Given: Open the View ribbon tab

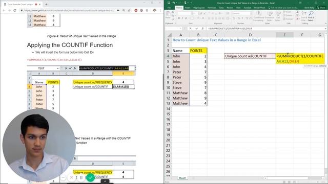Looking at the screenshot, I should point(238,8).
